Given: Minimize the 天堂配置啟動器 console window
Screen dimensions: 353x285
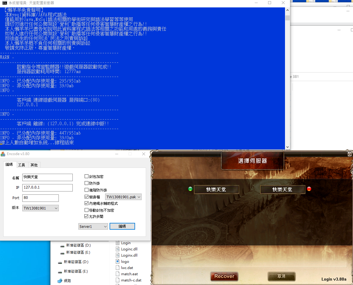Looking at the screenshot, I should coord(256,3).
